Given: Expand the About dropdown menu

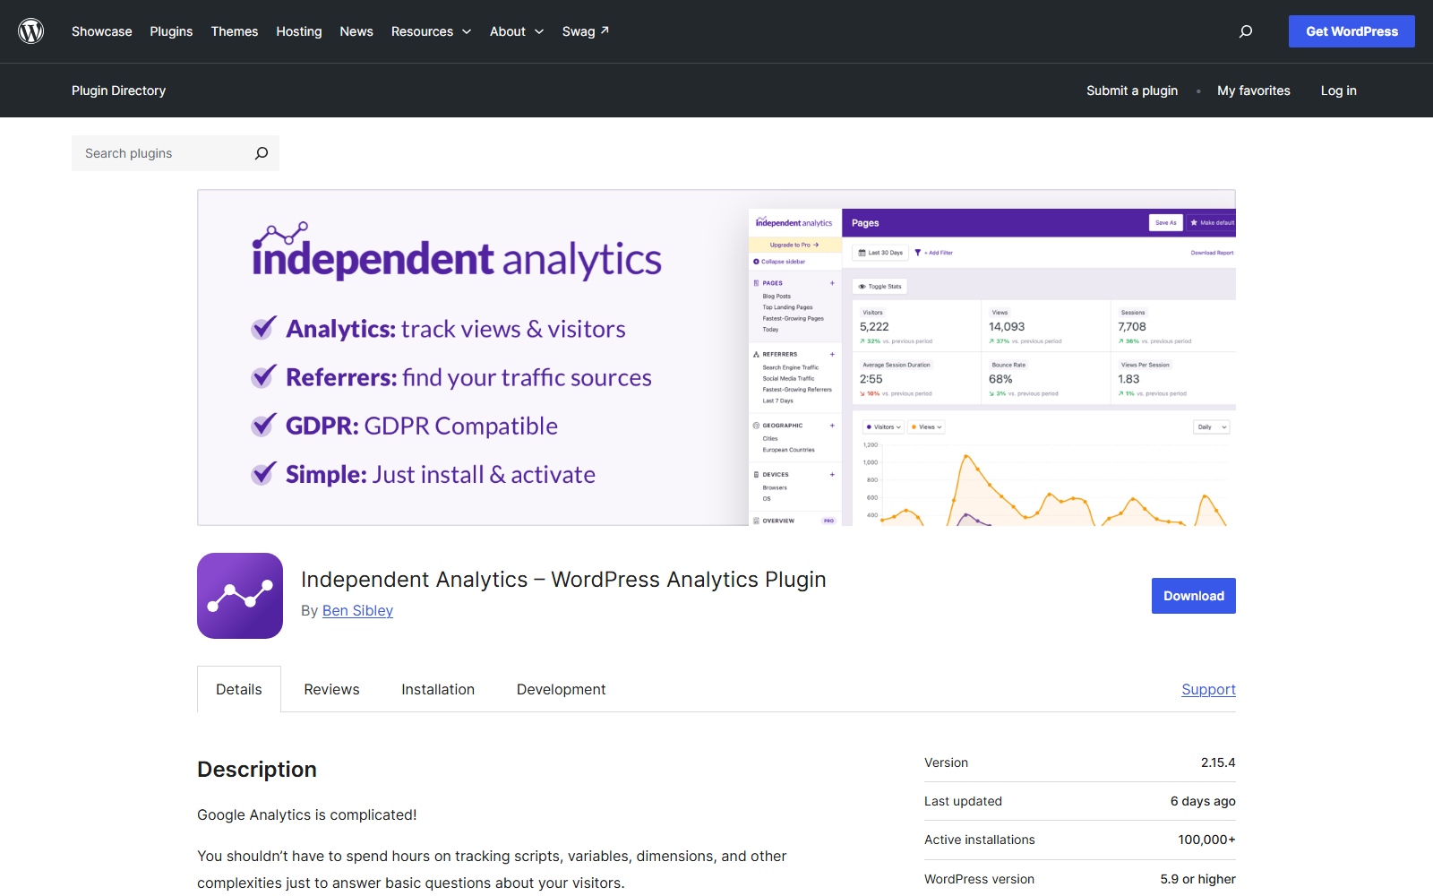Looking at the screenshot, I should point(517,31).
